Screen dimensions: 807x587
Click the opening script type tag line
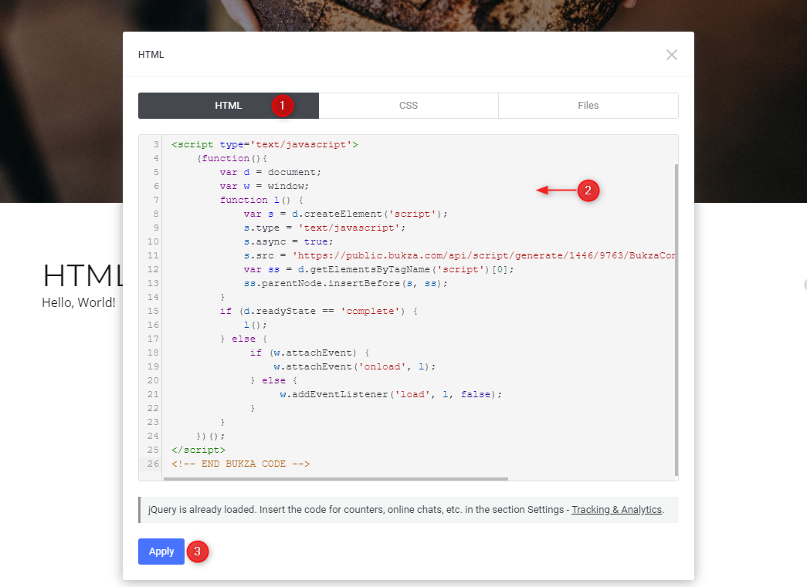(x=264, y=144)
